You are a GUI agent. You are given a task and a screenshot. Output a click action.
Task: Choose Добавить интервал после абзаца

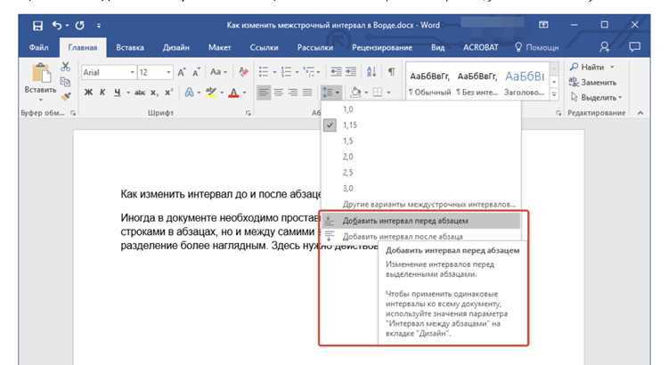pyautogui.click(x=421, y=236)
